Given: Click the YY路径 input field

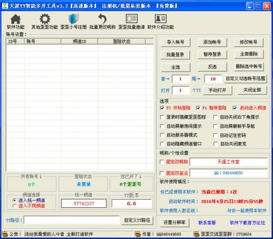Looking at the screenshot, I should [72, 220].
